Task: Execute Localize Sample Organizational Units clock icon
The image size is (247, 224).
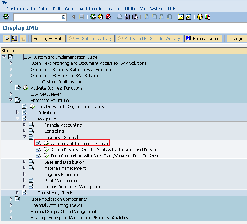Action: [x=33, y=106]
